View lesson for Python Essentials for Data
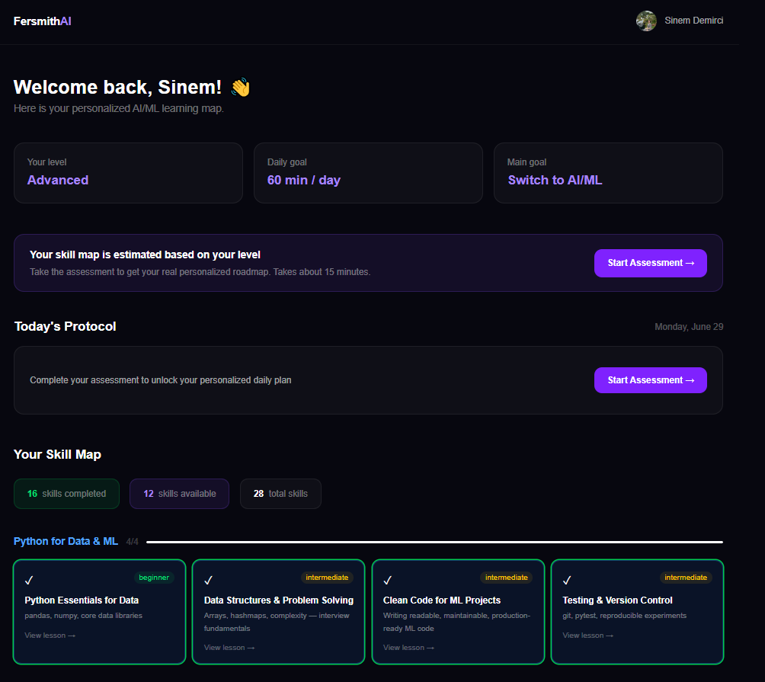The width and height of the screenshot is (765, 682). coord(50,636)
